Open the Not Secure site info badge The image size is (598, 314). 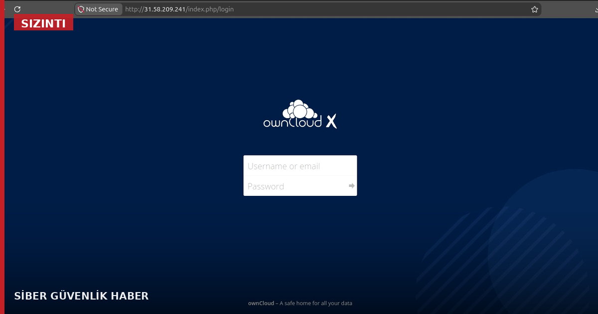click(x=98, y=9)
